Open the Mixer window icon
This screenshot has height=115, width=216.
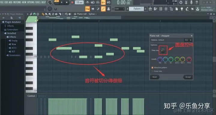point(166,9)
